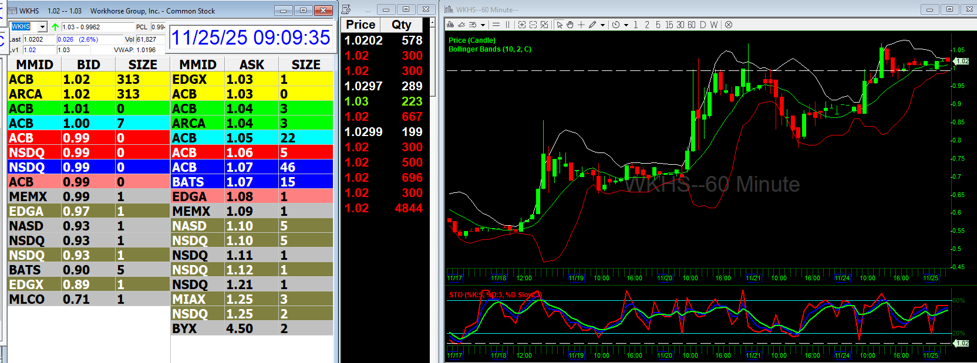Select the EDGX 1.03 ask row
This screenshot has width=977, height=363.
tap(251, 79)
